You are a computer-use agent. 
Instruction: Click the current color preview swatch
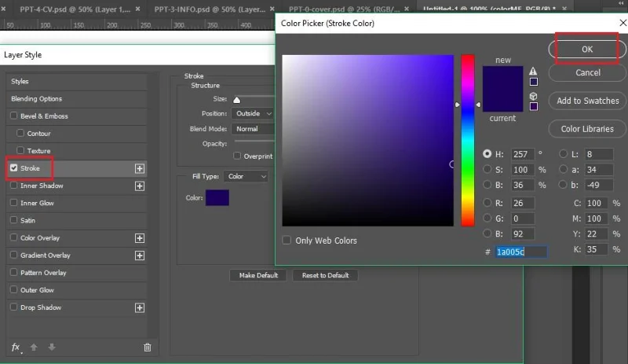point(502,101)
